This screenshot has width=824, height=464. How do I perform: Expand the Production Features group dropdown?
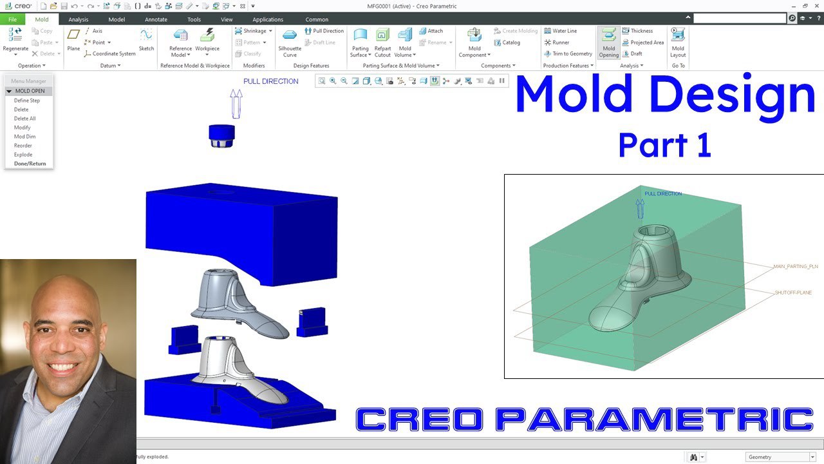coord(568,66)
